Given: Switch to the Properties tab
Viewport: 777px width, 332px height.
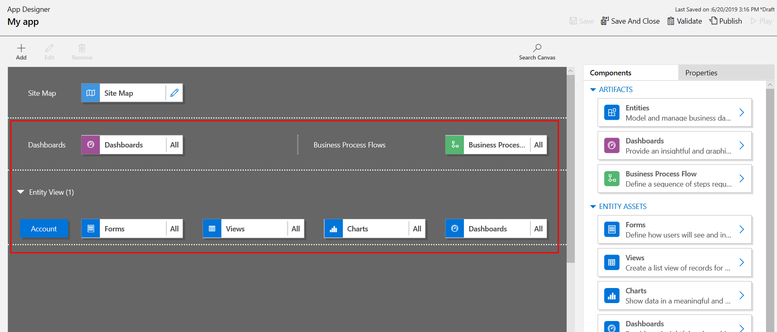Looking at the screenshot, I should pyautogui.click(x=701, y=73).
